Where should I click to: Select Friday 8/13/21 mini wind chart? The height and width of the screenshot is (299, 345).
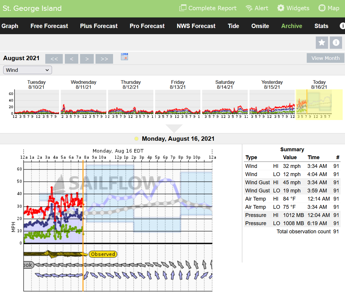coord(178,102)
